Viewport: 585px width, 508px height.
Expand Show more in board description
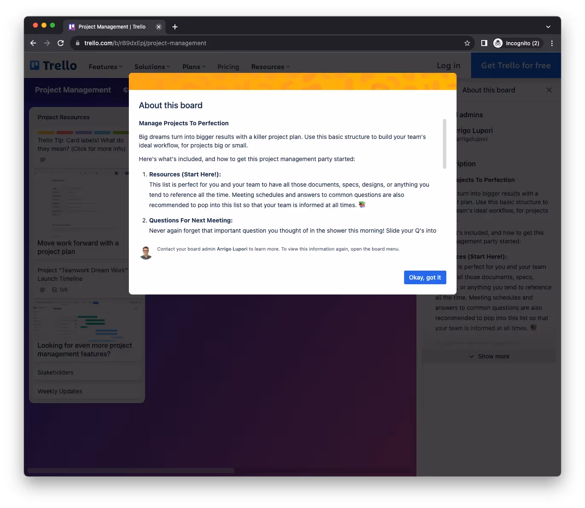(x=489, y=356)
